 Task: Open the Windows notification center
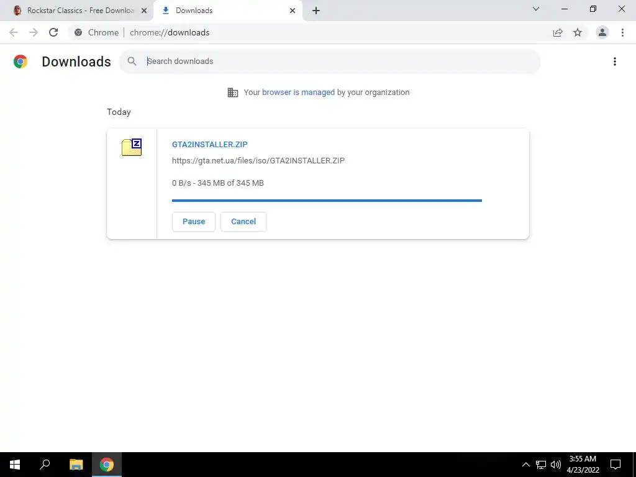[616, 465]
